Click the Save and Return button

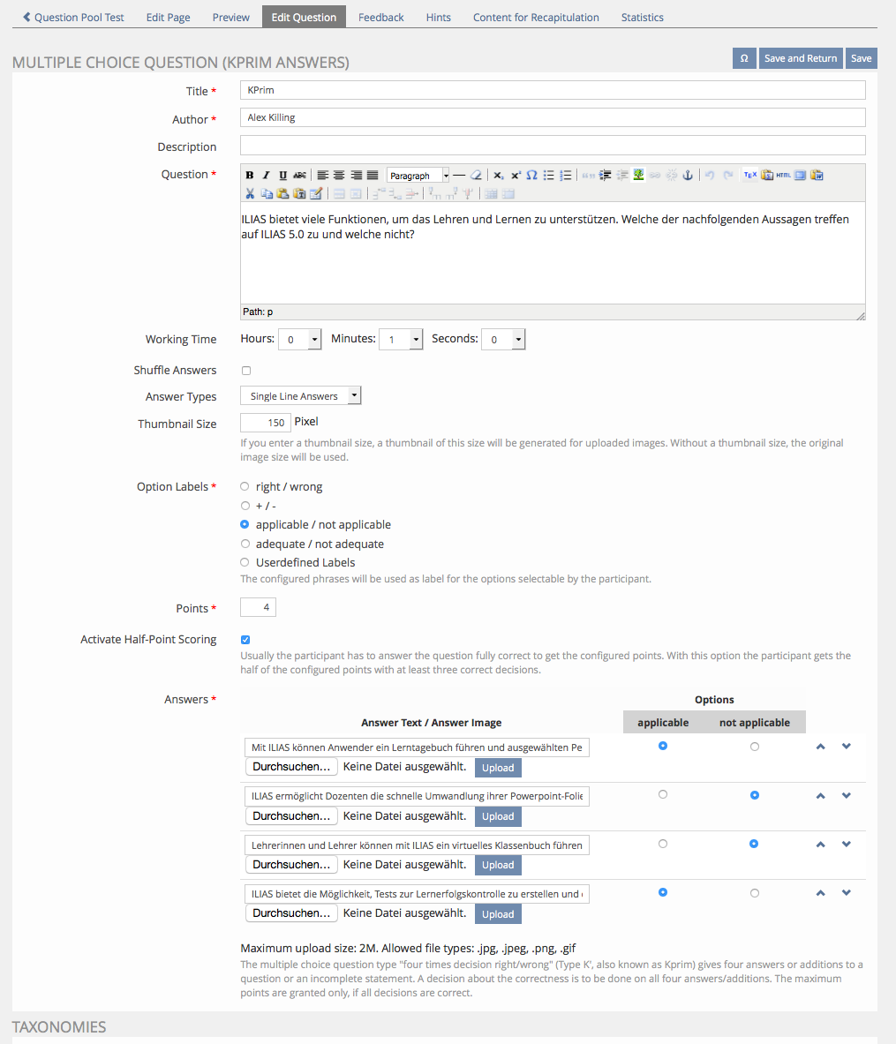[x=800, y=58]
